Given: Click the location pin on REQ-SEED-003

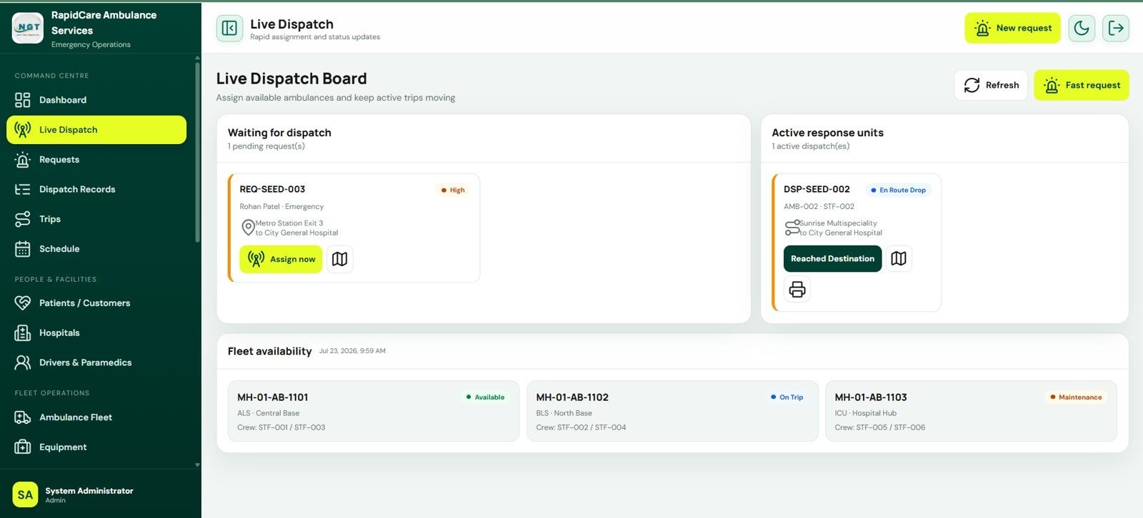Looking at the screenshot, I should 248,228.
